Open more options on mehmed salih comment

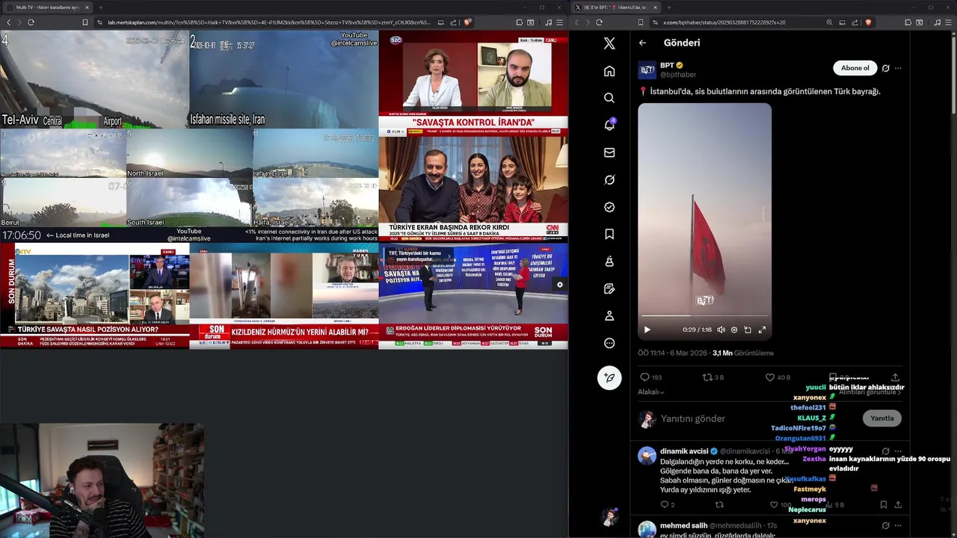(x=898, y=526)
